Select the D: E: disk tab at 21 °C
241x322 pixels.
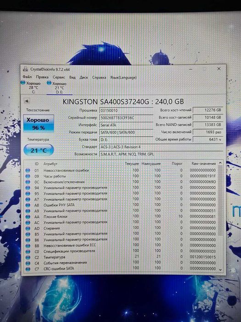(x=59, y=88)
